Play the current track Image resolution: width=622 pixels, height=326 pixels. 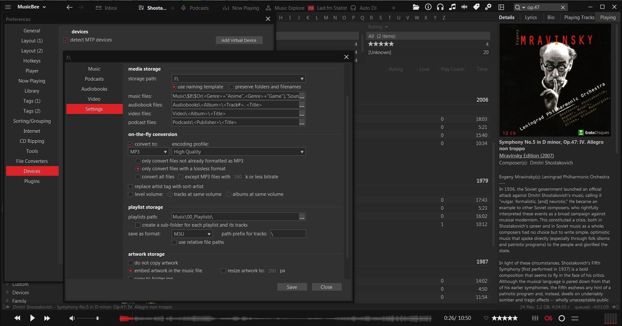pos(32,318)
